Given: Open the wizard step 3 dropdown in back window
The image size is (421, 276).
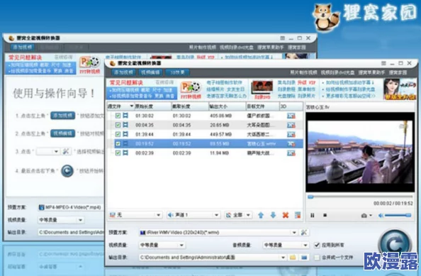Looking at the screenshot, I should point(48,151).
